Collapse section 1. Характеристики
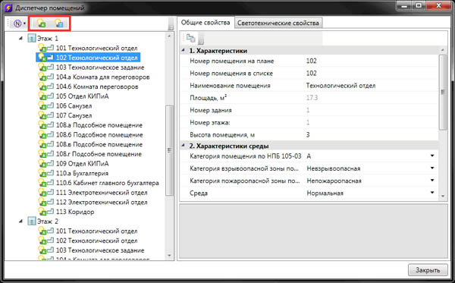455x283 pixels. point(183,51)
